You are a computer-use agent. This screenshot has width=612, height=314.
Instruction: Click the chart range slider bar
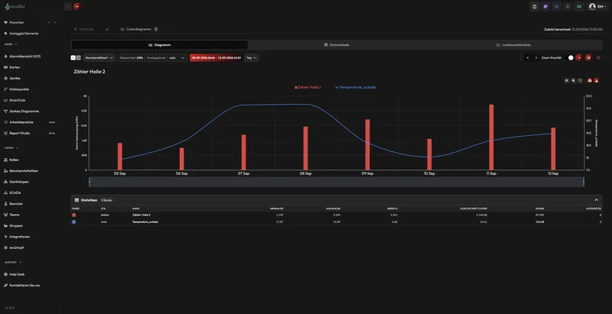(x=337, y=182)
